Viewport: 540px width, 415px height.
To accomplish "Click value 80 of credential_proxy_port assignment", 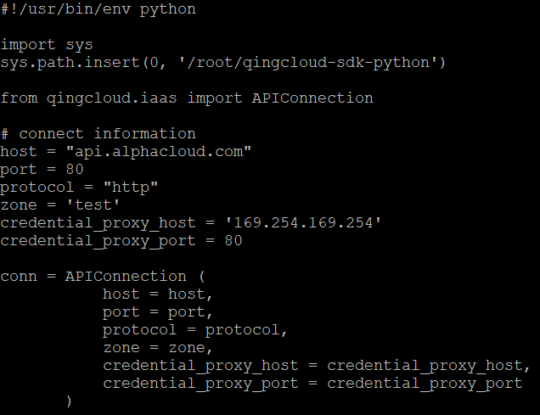I will click(233, 240).
